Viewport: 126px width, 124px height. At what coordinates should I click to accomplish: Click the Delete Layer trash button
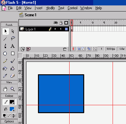click(x=65, y=49)
